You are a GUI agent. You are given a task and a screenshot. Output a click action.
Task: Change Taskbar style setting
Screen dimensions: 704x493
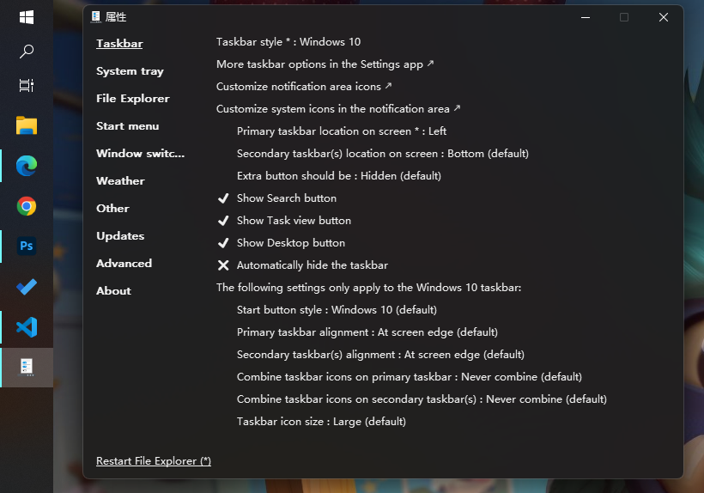coord(288,42)
